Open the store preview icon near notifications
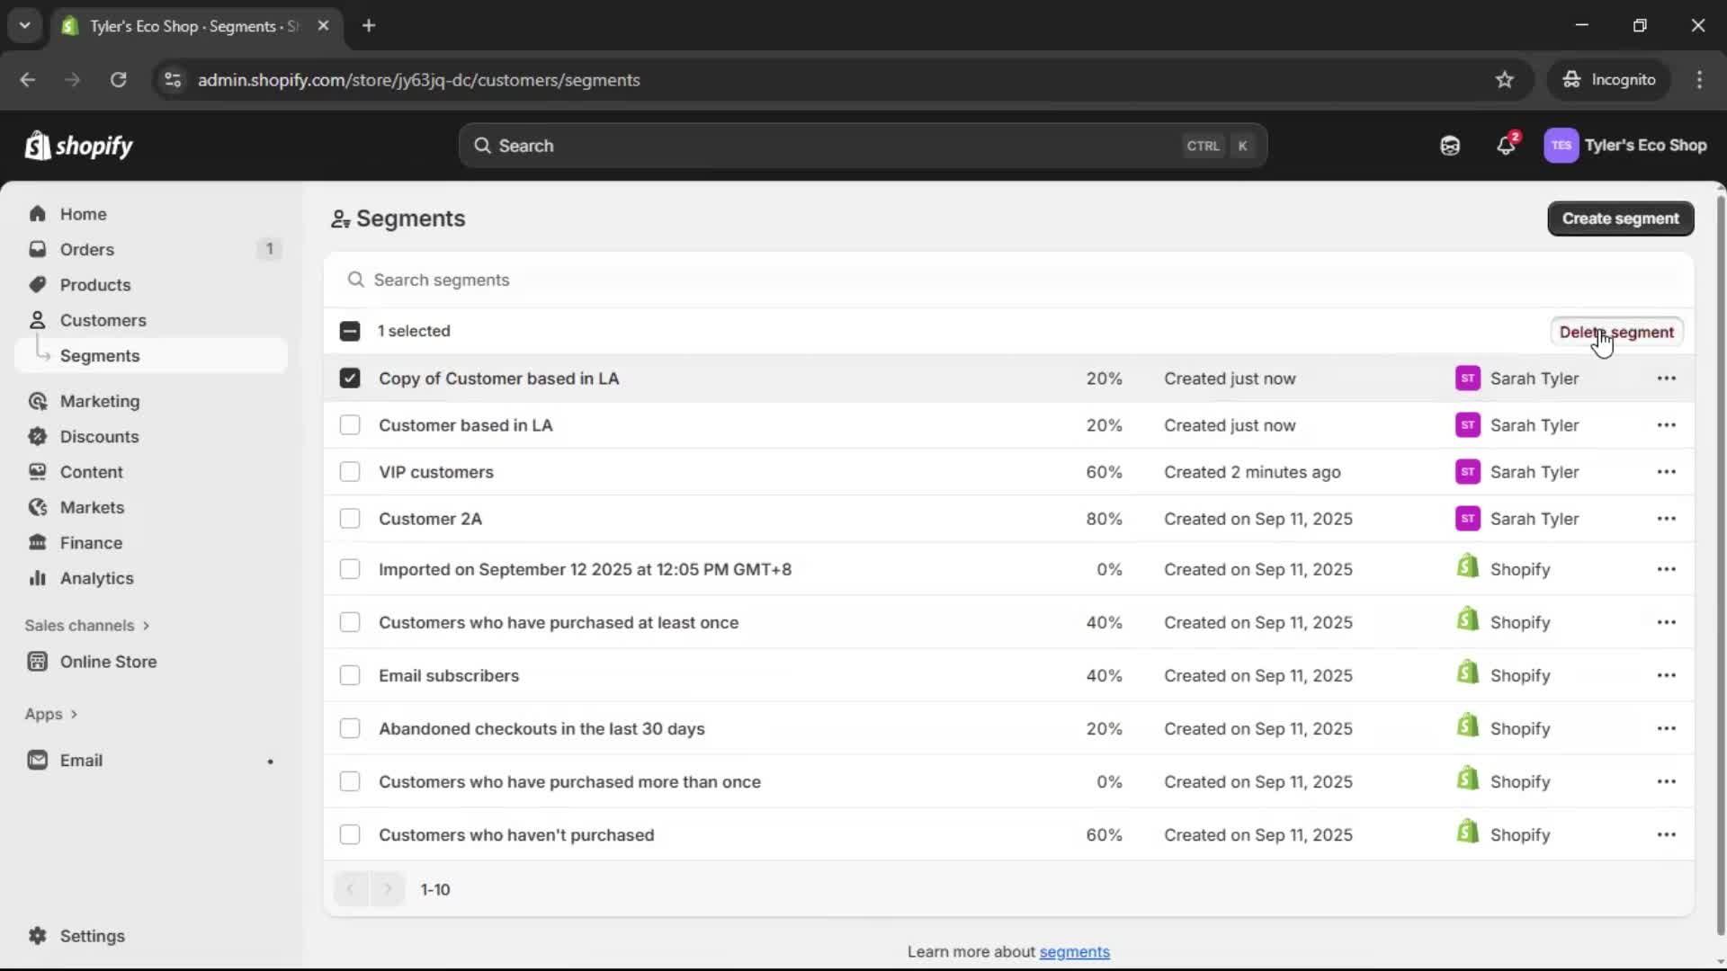 [1450, 146]
